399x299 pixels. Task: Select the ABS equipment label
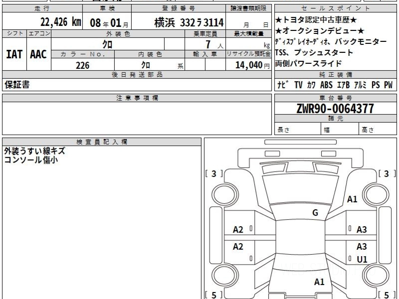pyautogui.click(x=326, y=85)
